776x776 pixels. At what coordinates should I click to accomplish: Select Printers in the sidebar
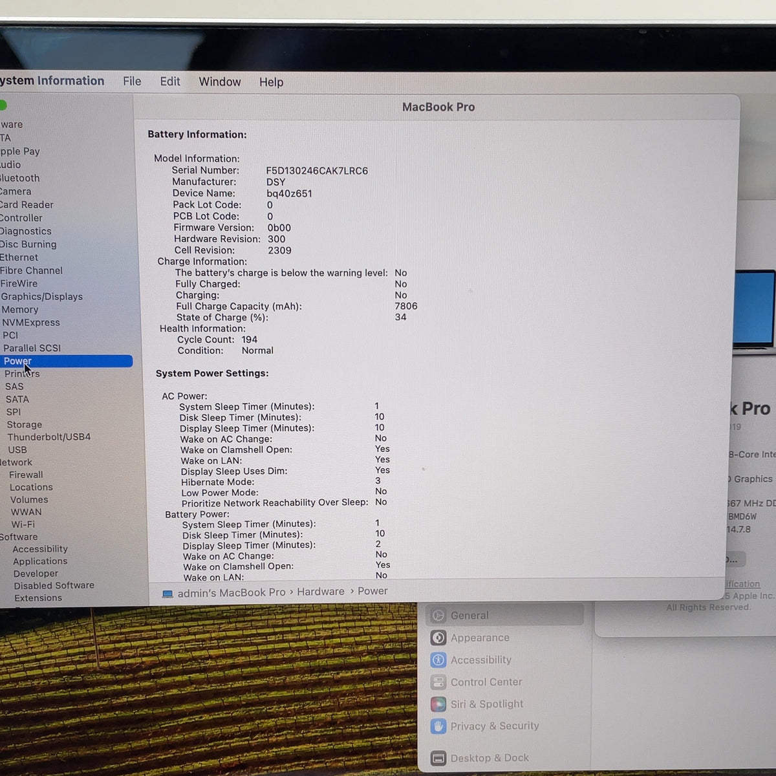pos(22,374)
